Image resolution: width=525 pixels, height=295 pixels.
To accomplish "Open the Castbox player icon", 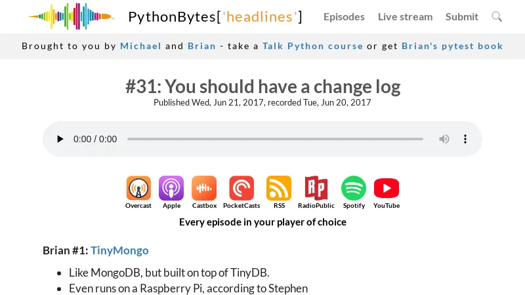I will (x=204, y=188).
